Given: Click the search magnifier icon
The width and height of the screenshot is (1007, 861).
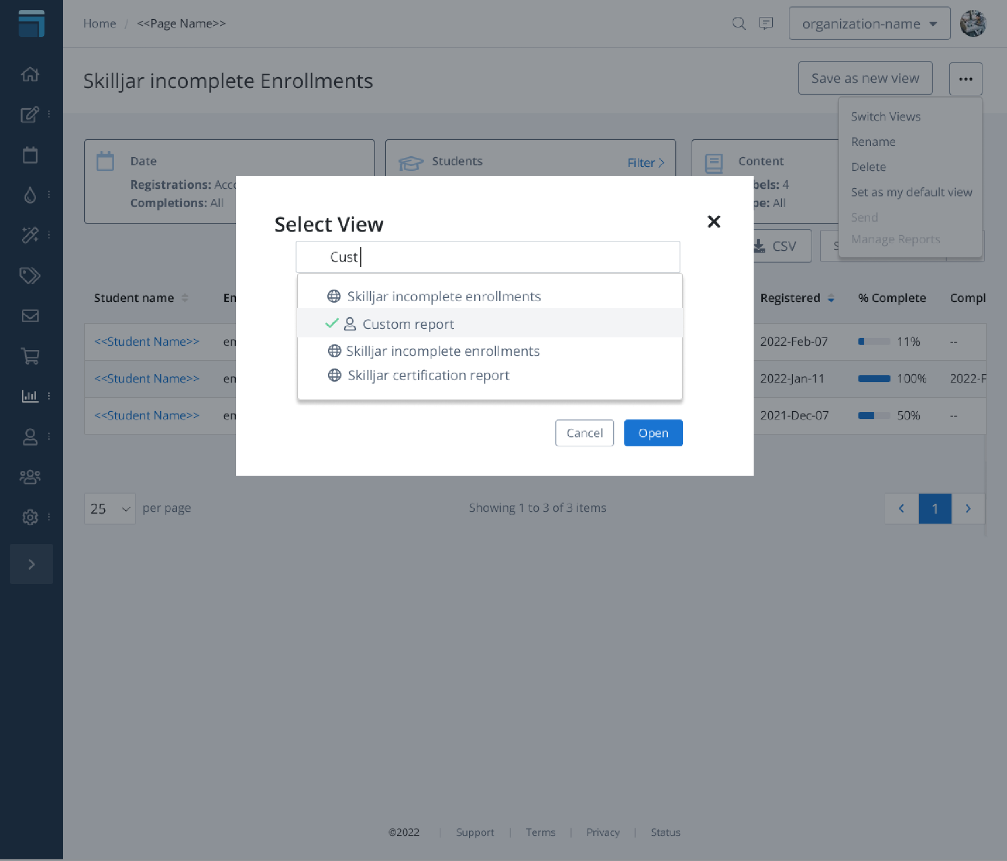Looking at the screenshot, I should [739, 23].
